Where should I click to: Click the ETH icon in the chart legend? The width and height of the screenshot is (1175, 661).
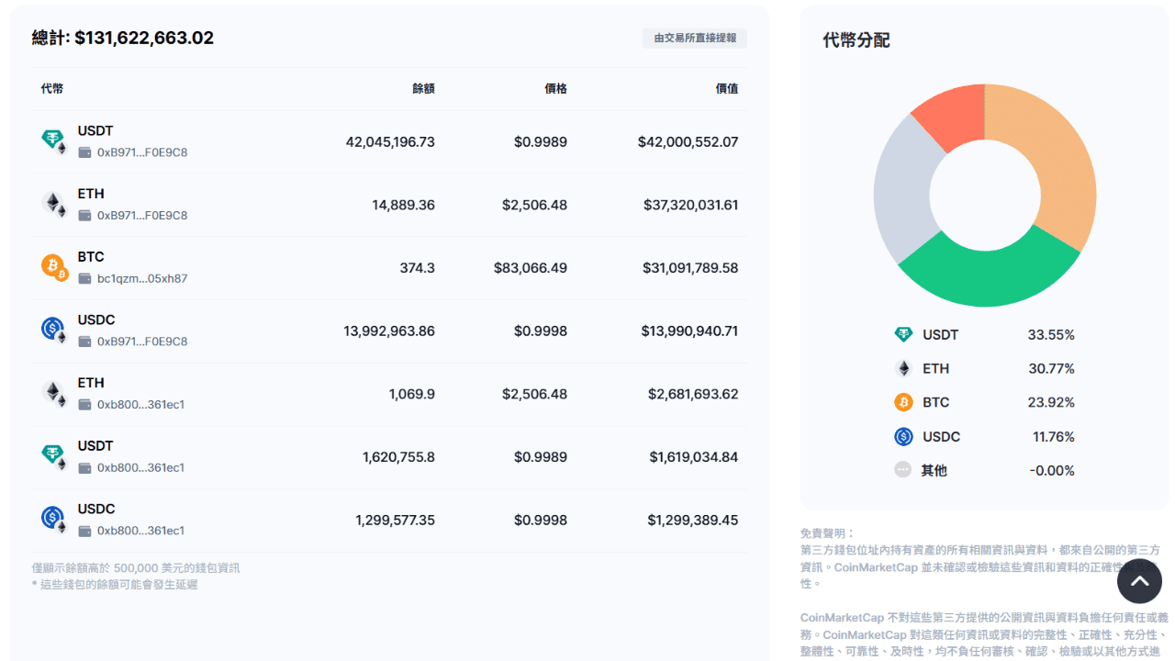tap(904, 369)
